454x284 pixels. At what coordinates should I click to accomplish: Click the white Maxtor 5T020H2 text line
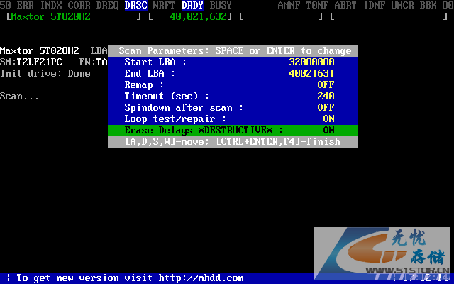point(40,50)
